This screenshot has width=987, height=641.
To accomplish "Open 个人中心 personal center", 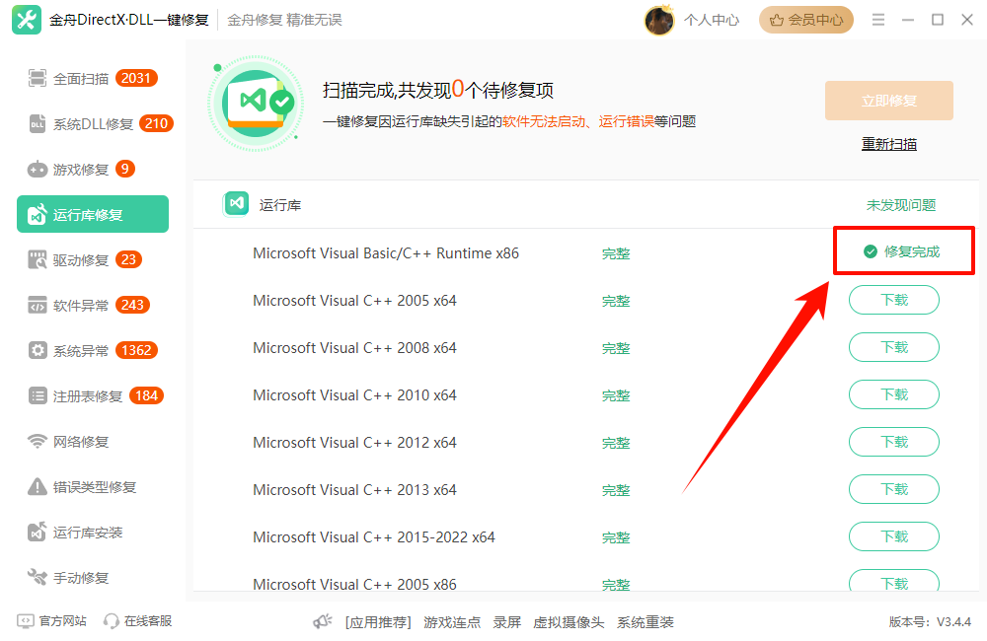I will tap(712, 20).
